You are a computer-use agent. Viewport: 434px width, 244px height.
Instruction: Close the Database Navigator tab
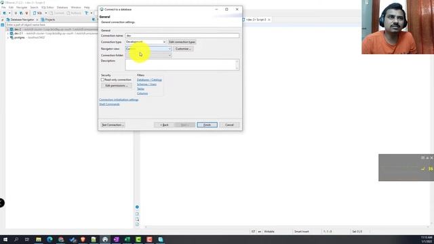(x=37, y=20)
